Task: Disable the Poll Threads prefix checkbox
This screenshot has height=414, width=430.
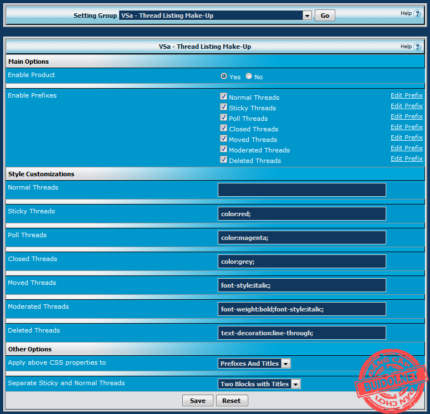Action: (224, 117)
